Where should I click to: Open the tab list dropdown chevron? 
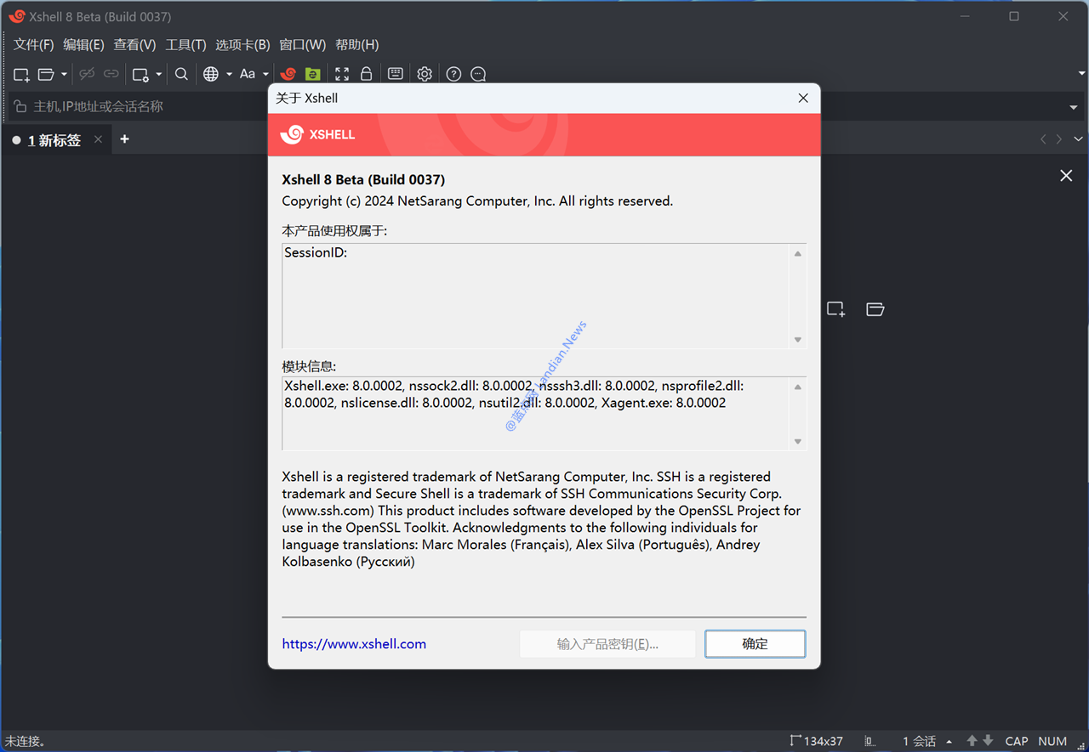click(1079, 139)
